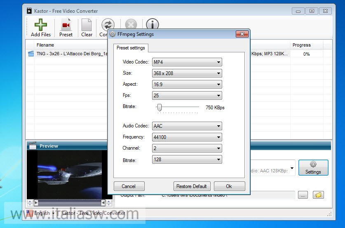Click the video file clapper icon in list
The width and height of the screenshot is (345, 228).
point(31,54)
